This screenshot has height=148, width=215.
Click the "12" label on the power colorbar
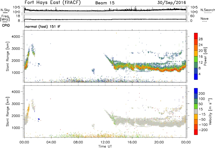200,63
